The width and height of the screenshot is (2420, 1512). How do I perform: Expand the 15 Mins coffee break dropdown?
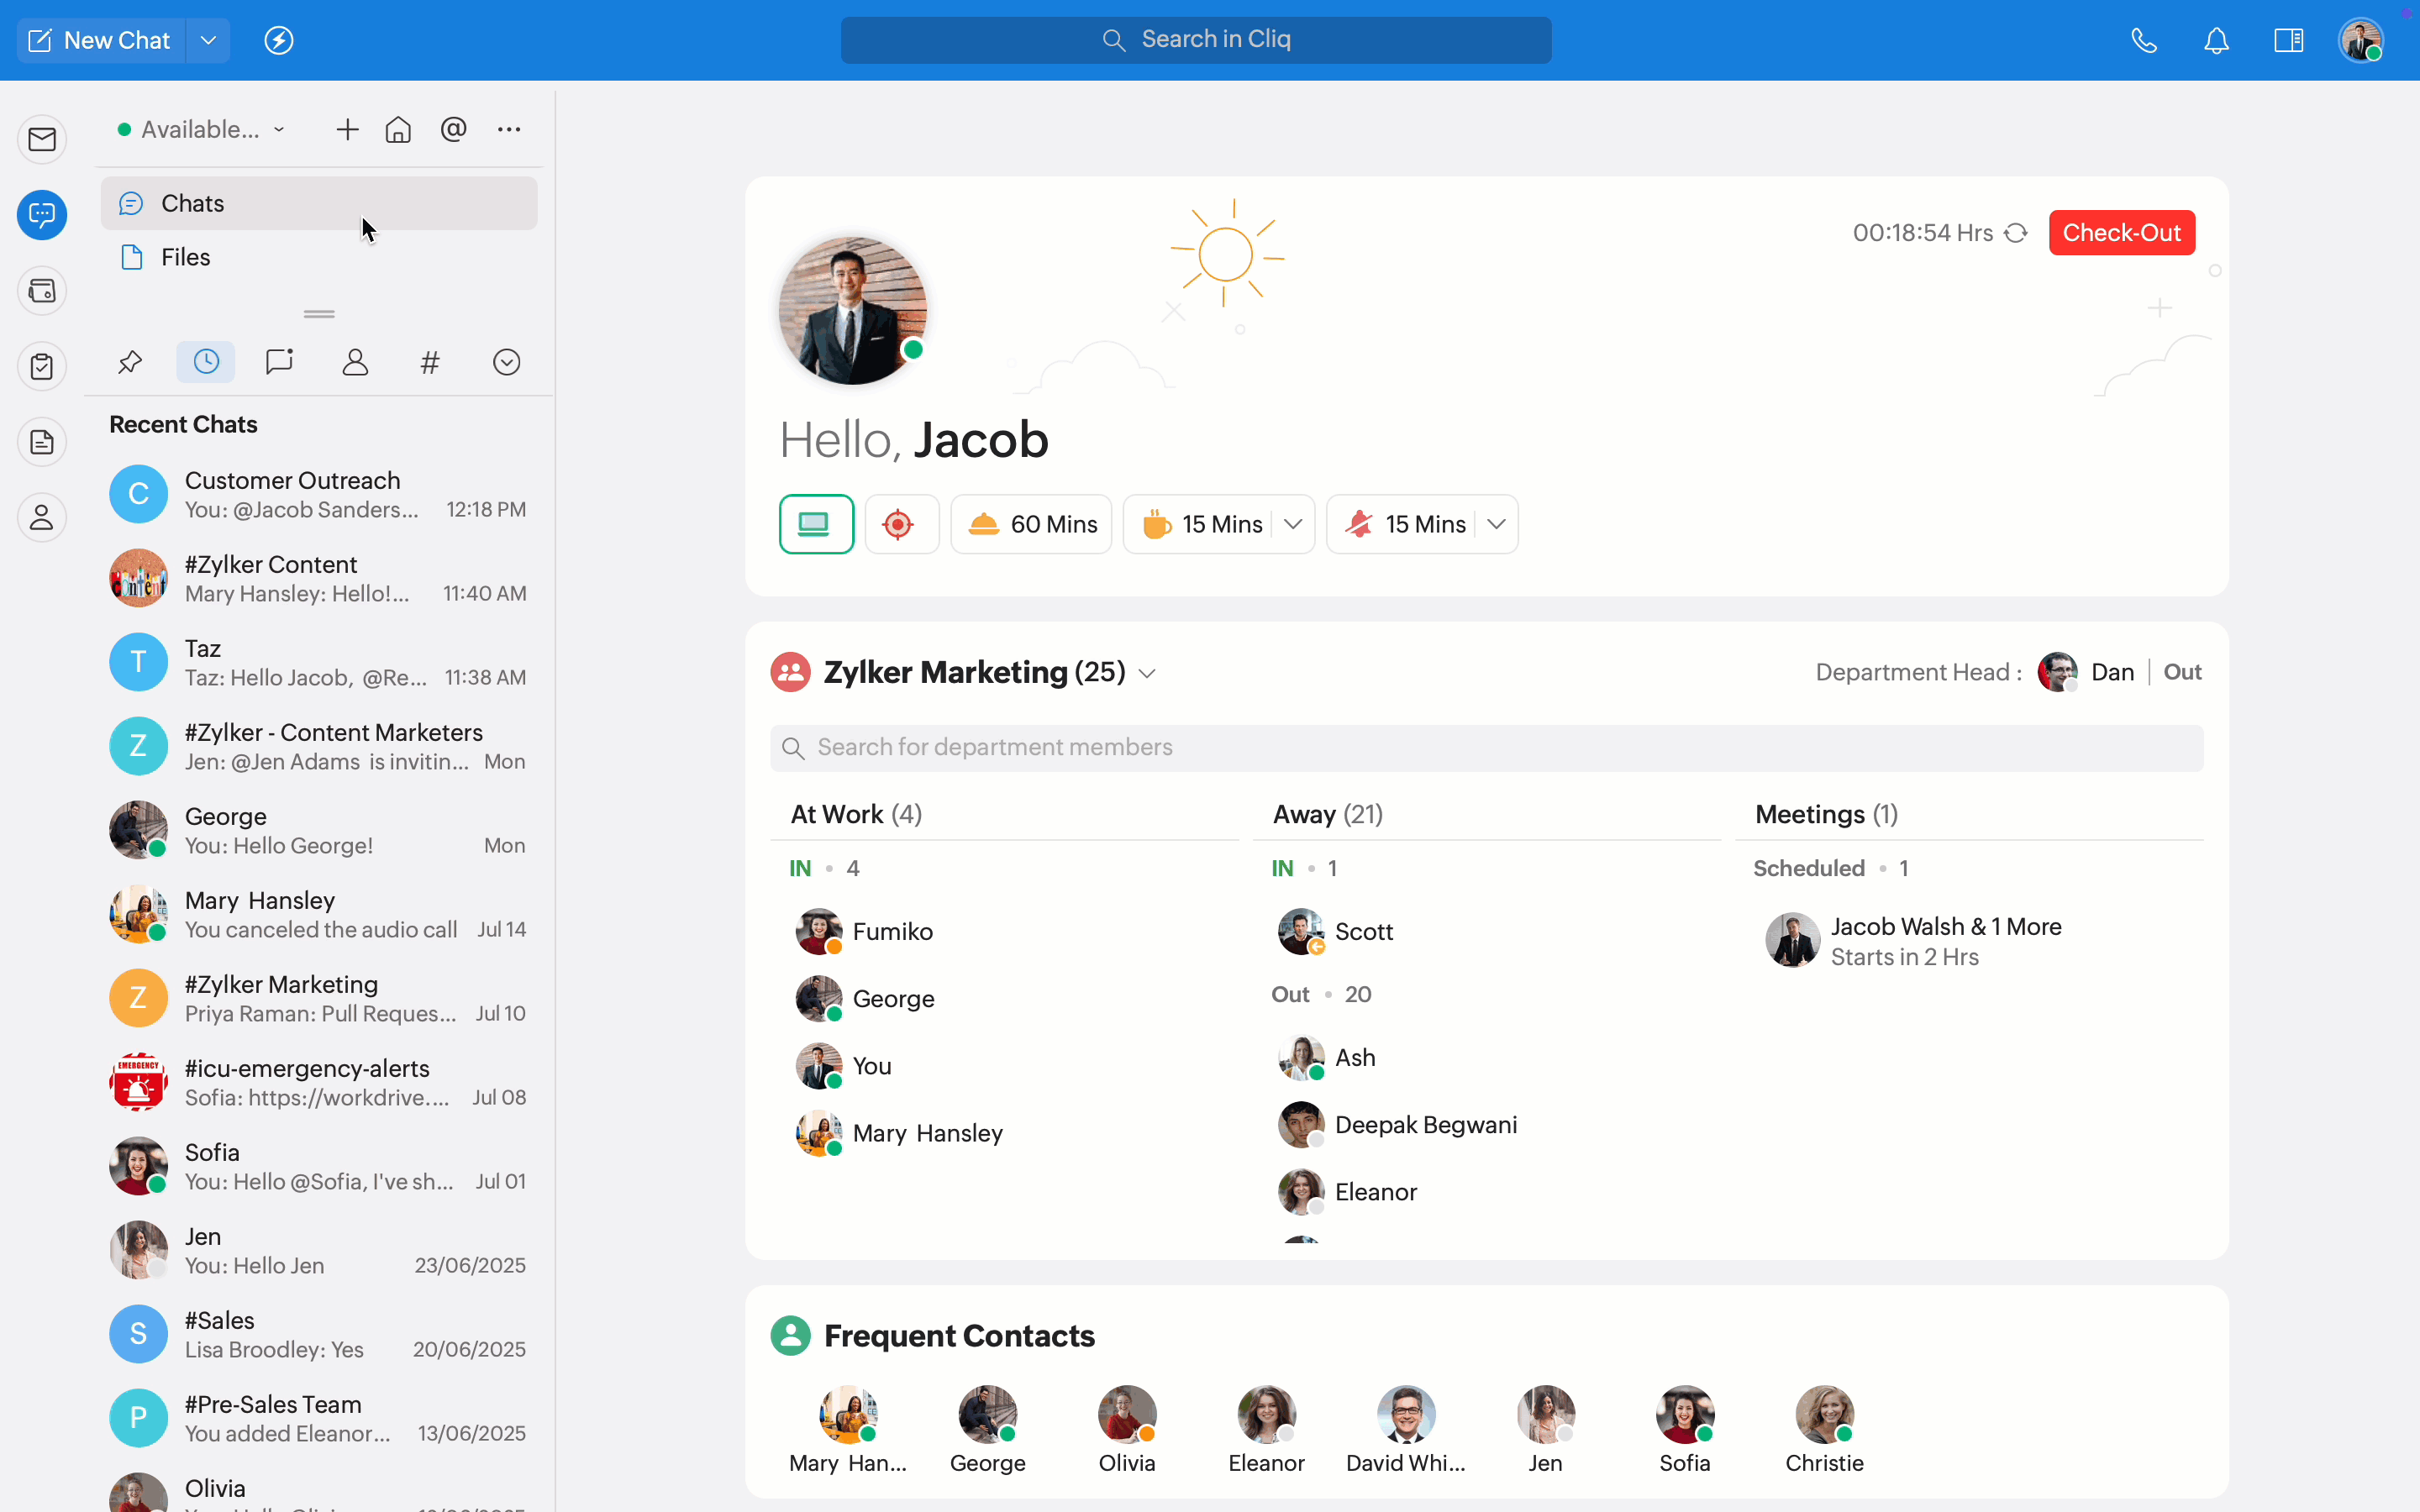1293,524
